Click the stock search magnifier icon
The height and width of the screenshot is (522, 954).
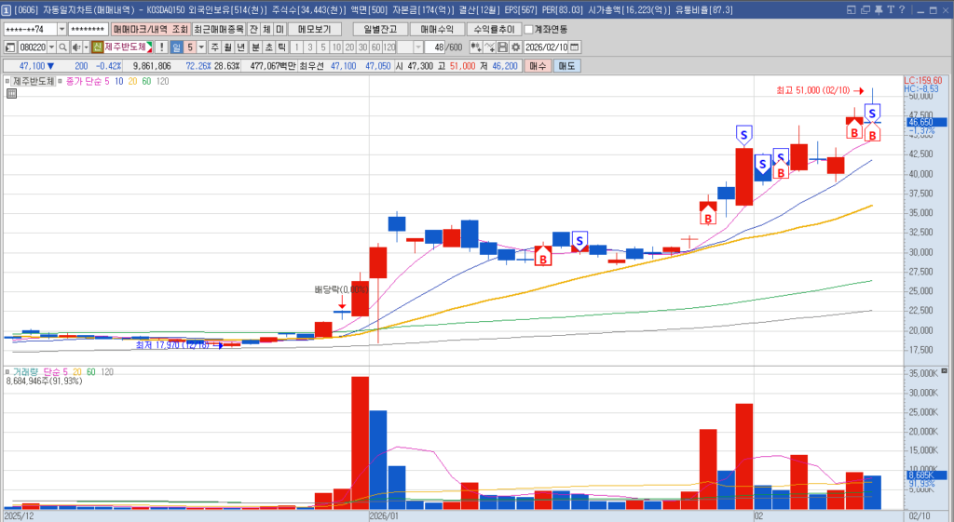click(63, 47)
